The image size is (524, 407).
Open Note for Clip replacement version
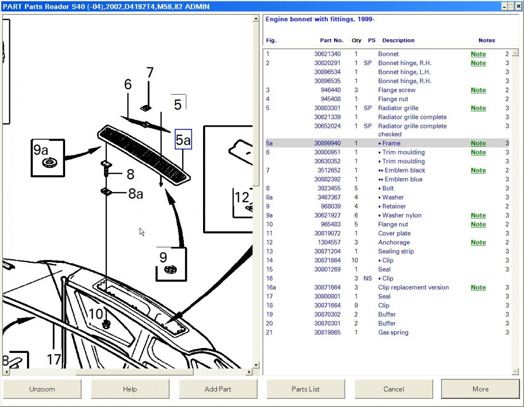pyautogui.click(x=478, y=287)
